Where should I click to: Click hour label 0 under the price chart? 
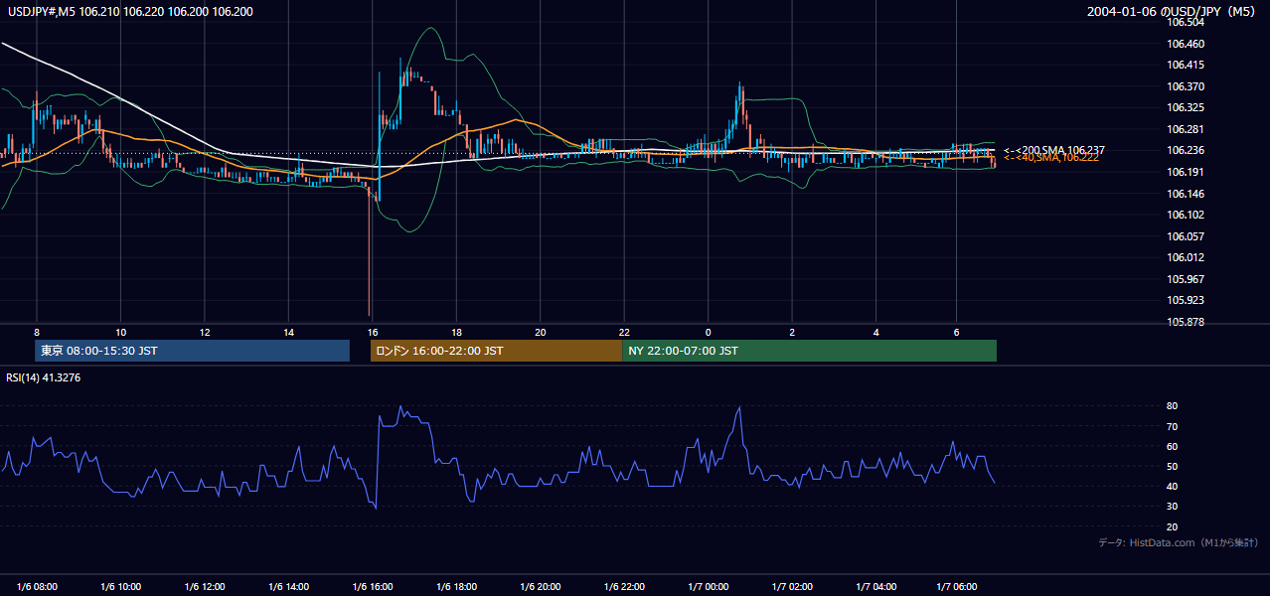click(708, 332)
